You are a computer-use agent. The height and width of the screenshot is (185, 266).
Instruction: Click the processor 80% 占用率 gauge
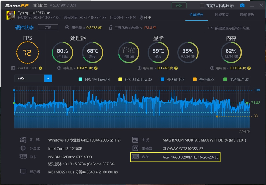point(63,52)
